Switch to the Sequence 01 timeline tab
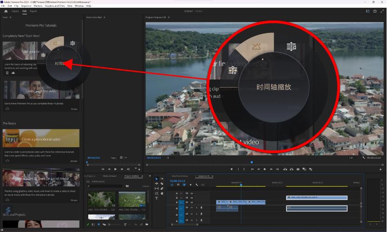 204,176
